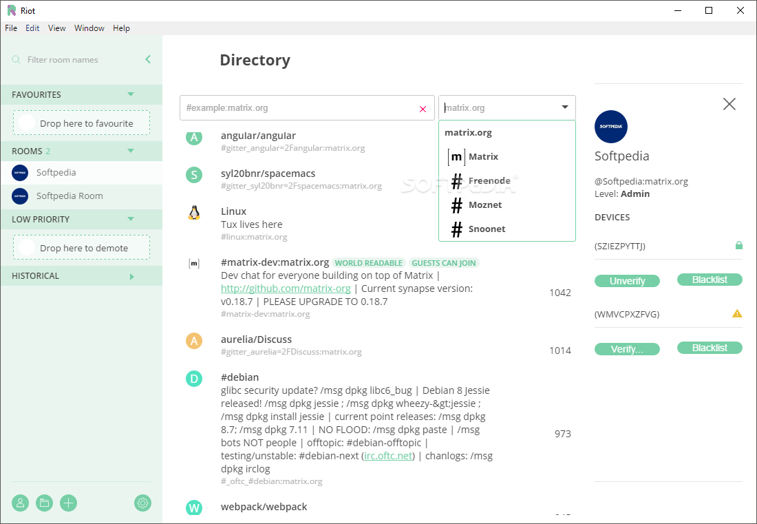The width and height of the screenshot is (757, 524).
Task: Create a new room with the plus icon
Action: (x=69, y=503)
